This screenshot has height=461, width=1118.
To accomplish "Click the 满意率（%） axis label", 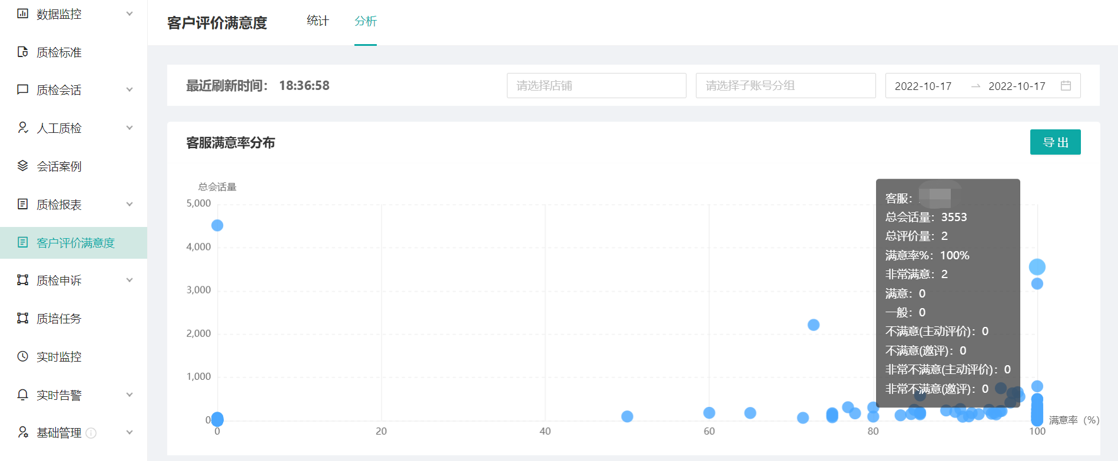I will point(1074,420).
